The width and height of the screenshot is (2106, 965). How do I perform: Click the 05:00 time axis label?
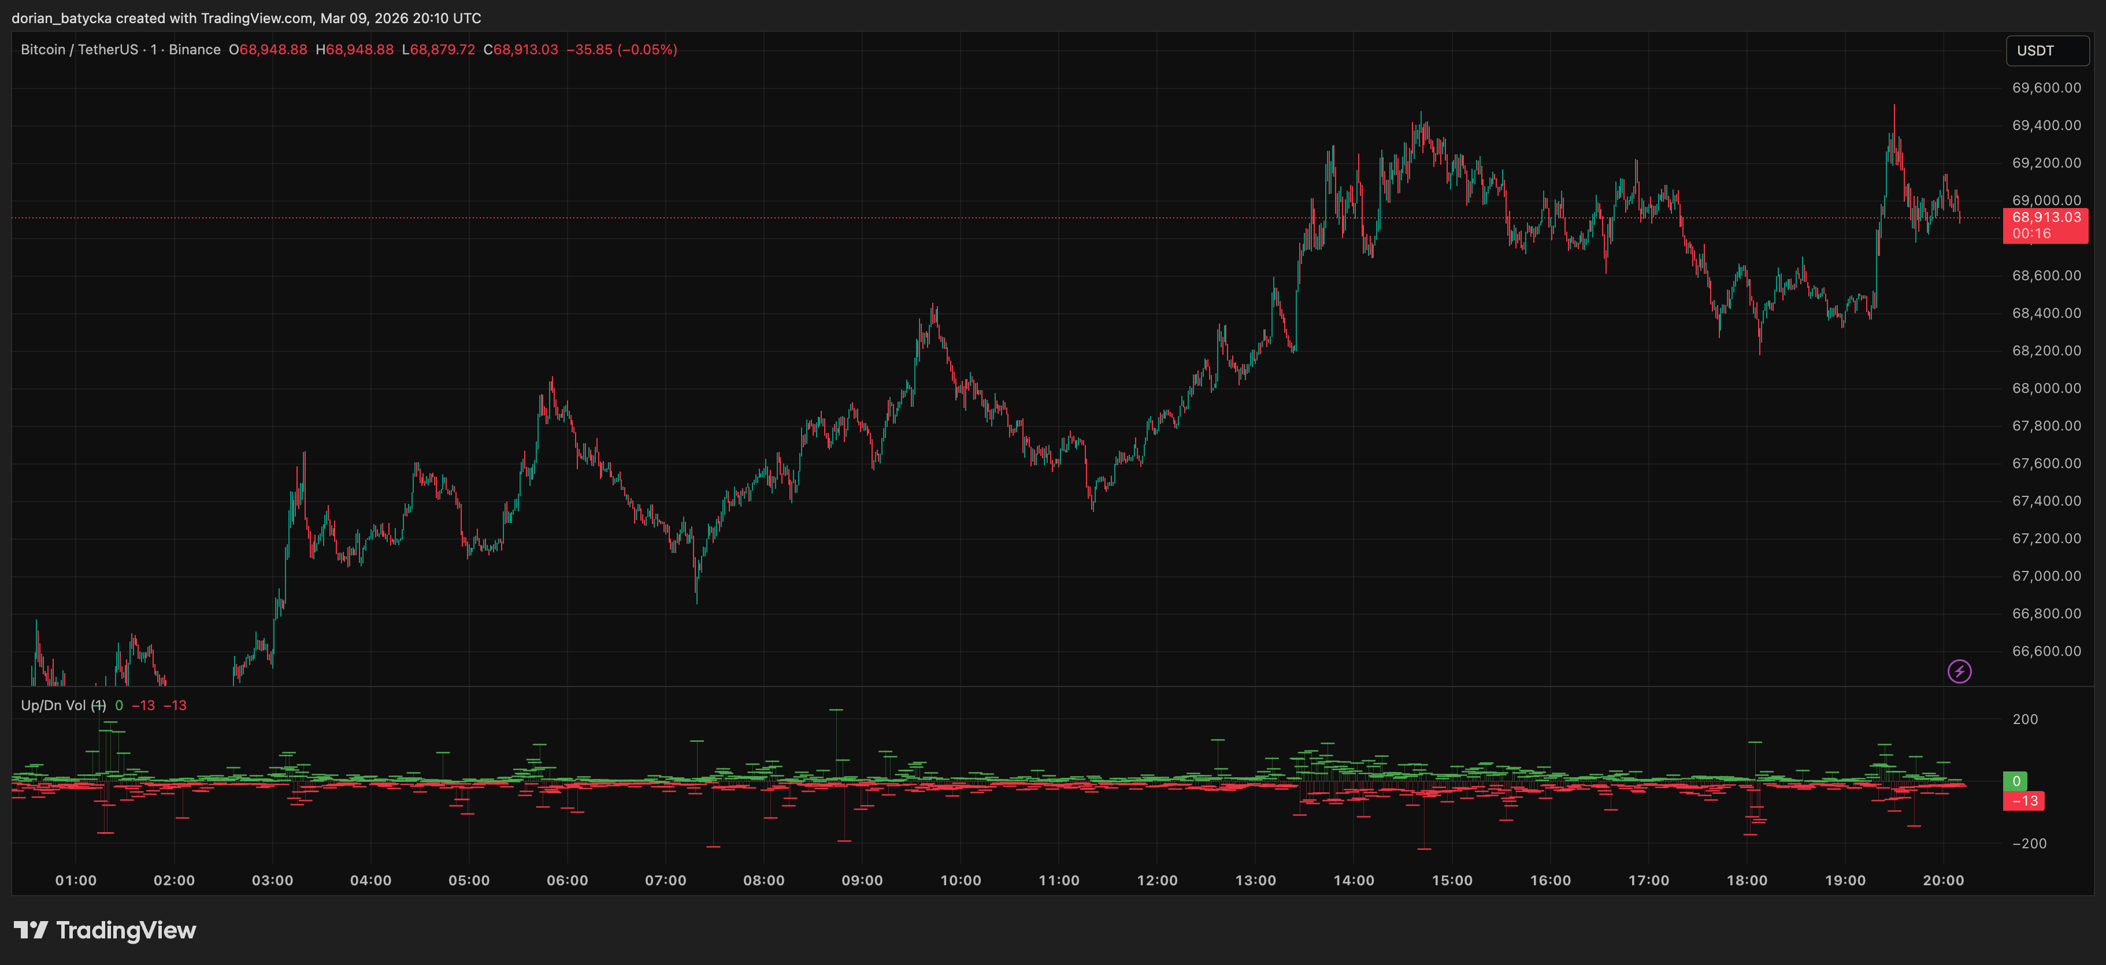coord(469,881)
